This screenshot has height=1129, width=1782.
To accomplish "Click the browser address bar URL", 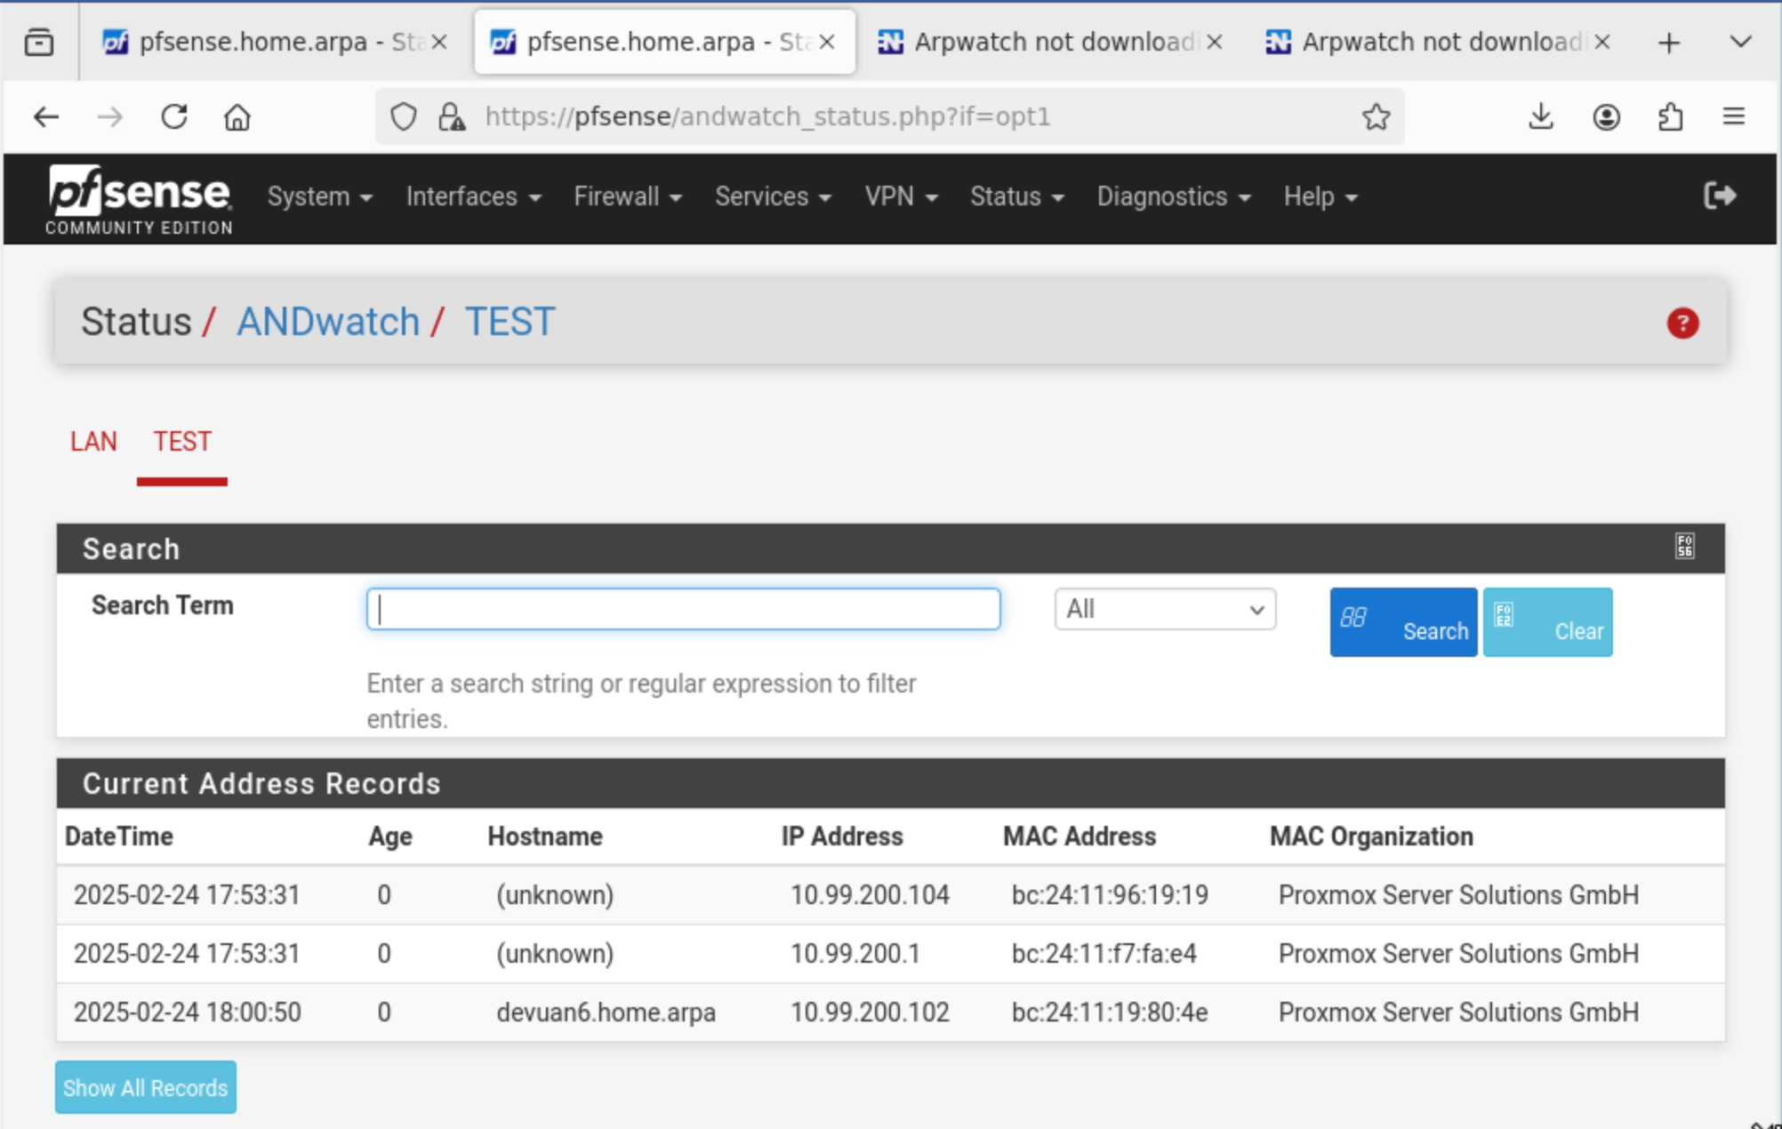I will [767, 116].
